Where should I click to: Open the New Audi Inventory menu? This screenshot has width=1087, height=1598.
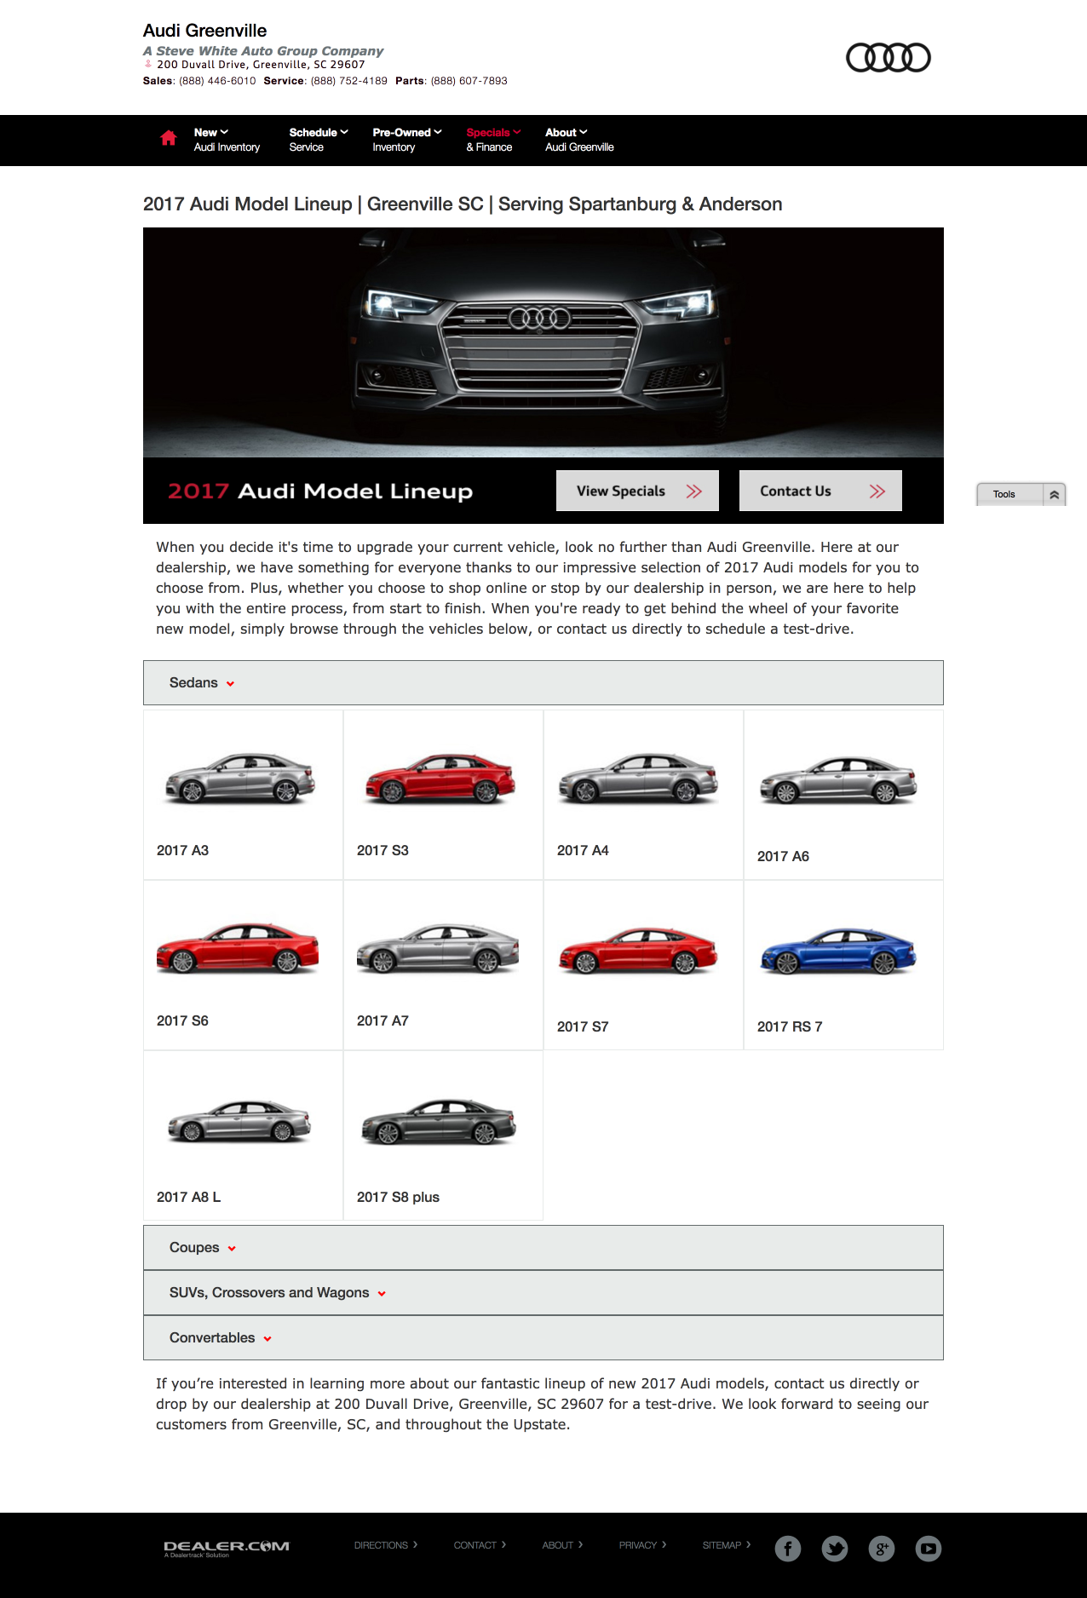click(227, 140)
